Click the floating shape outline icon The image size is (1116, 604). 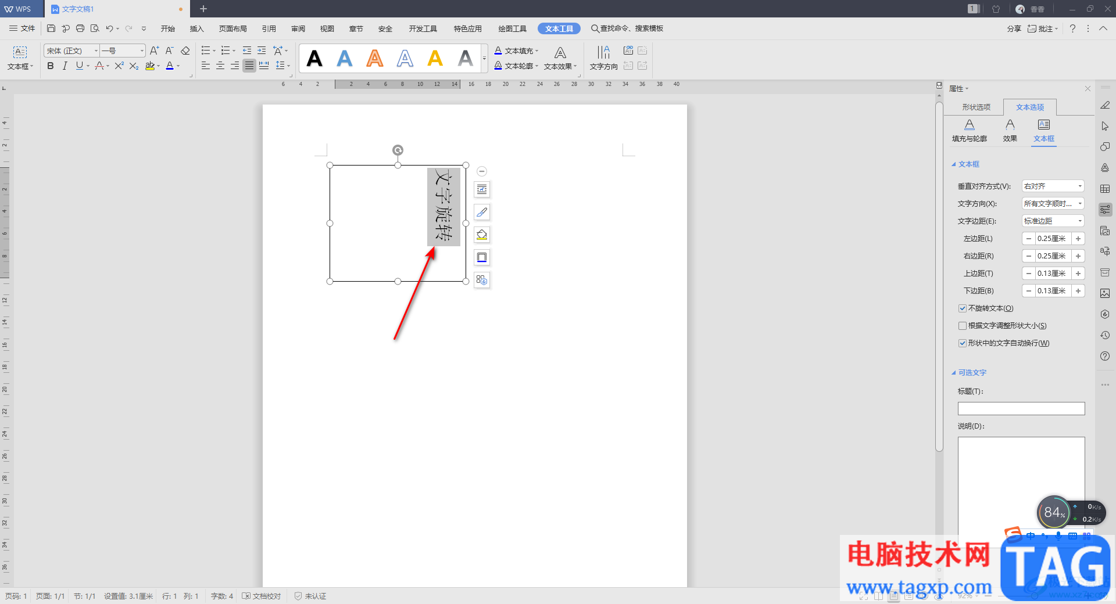pos(482,257)
